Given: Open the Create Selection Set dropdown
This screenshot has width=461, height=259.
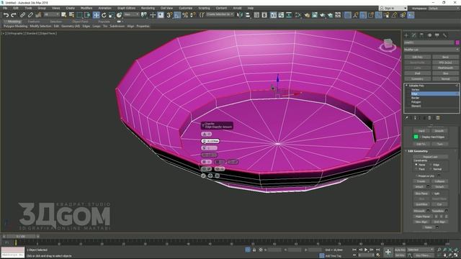Looking at the screenshot, I should coord(220,14).
